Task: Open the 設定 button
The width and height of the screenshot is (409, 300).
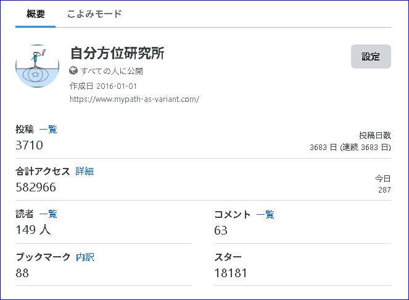Action: click(x=371, y=56)
